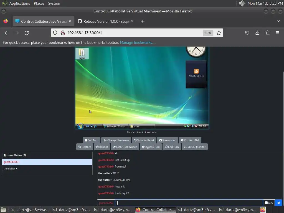Go back using the browser back arrow

point(7,33)
